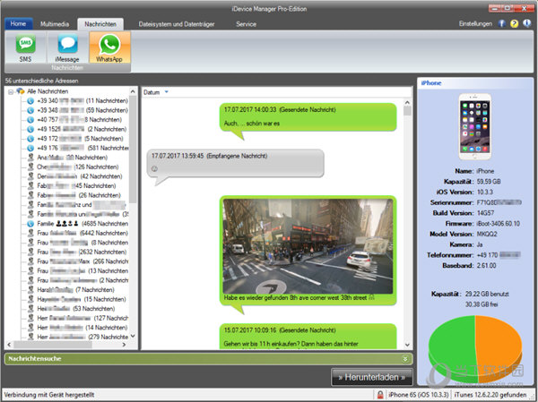
Task: Collapse the Alle Nachrichten tree node
Action: point(11,91)
